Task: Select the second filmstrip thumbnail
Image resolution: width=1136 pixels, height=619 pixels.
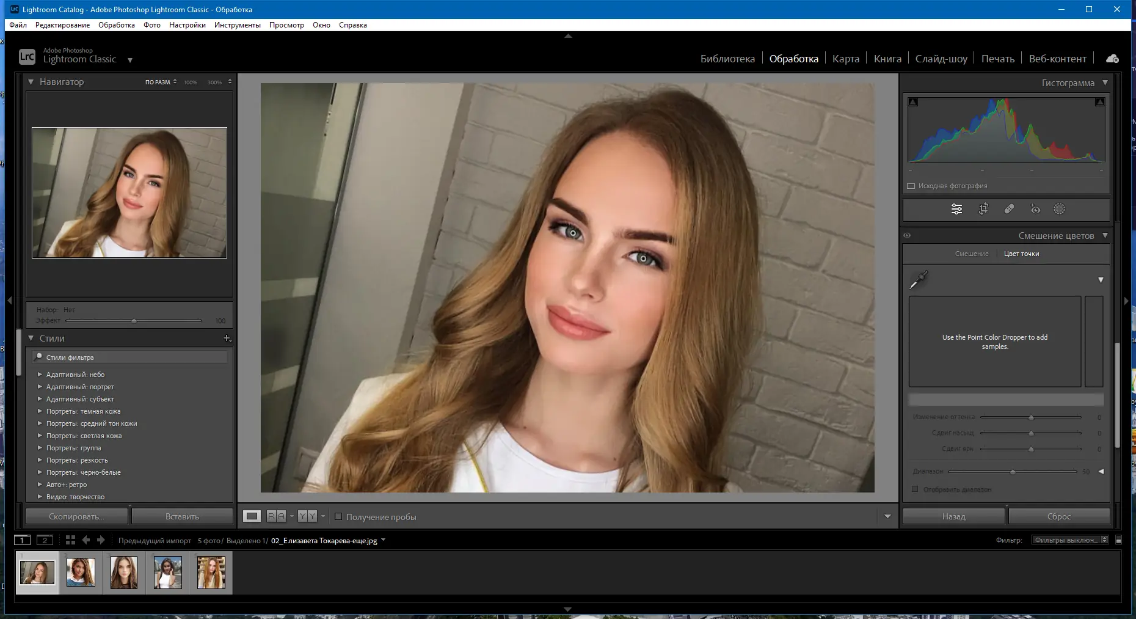Action: point(81,573)
